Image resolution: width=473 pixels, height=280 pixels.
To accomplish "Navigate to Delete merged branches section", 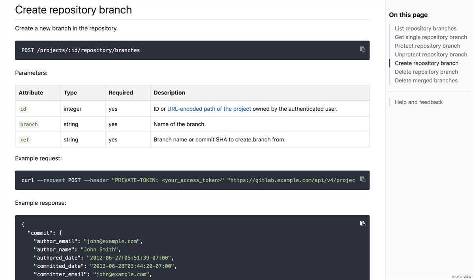I will coord(426,81).
